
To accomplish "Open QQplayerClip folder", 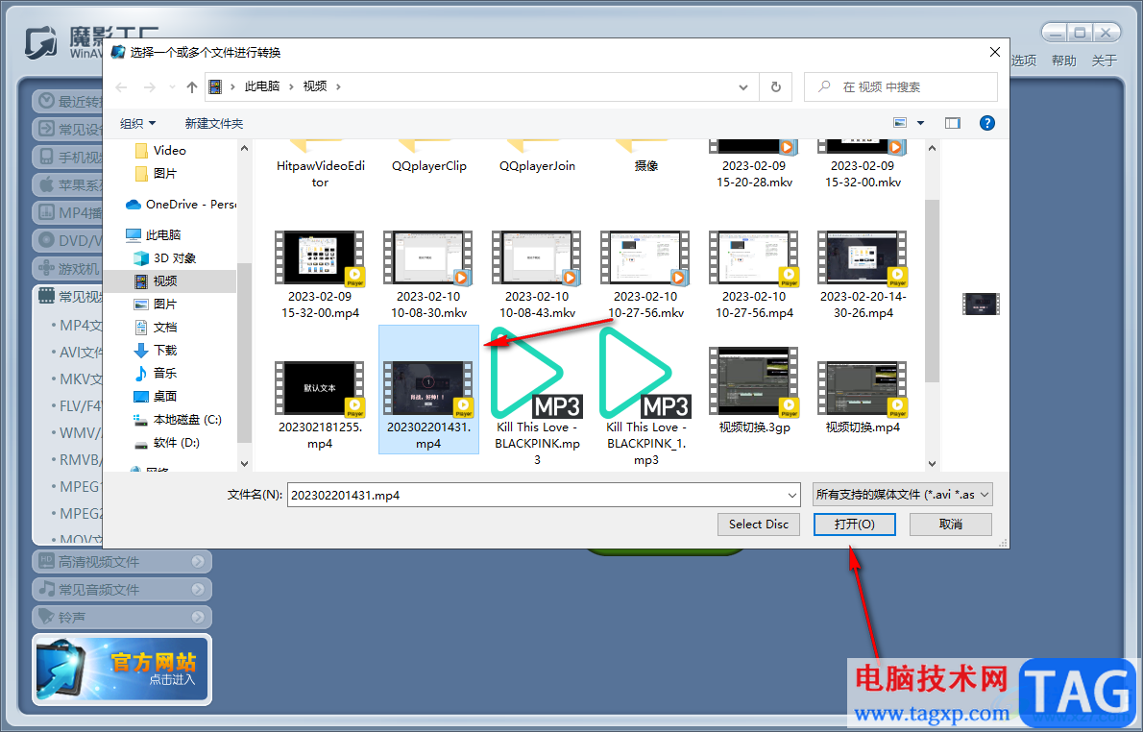I will [428, 159].
